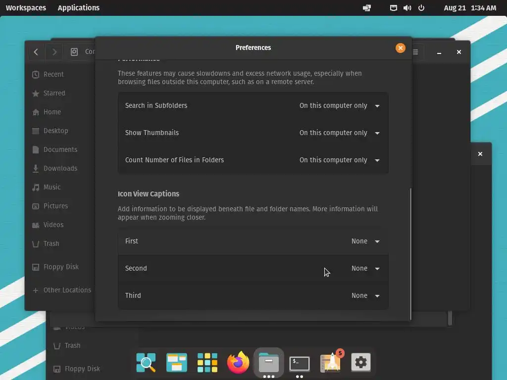Open the Show Thumbnails dropdown

click(x=339, y=133)
